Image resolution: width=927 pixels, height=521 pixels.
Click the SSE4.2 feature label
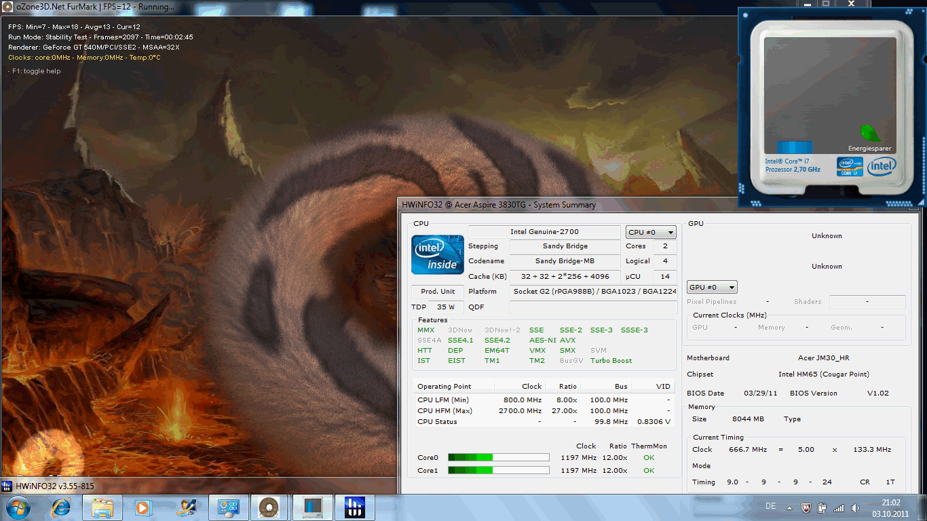pos(497,340)
